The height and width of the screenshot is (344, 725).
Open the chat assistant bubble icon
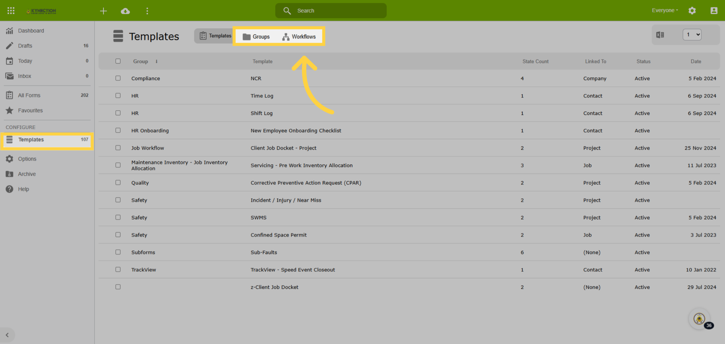tap(699, 319)
